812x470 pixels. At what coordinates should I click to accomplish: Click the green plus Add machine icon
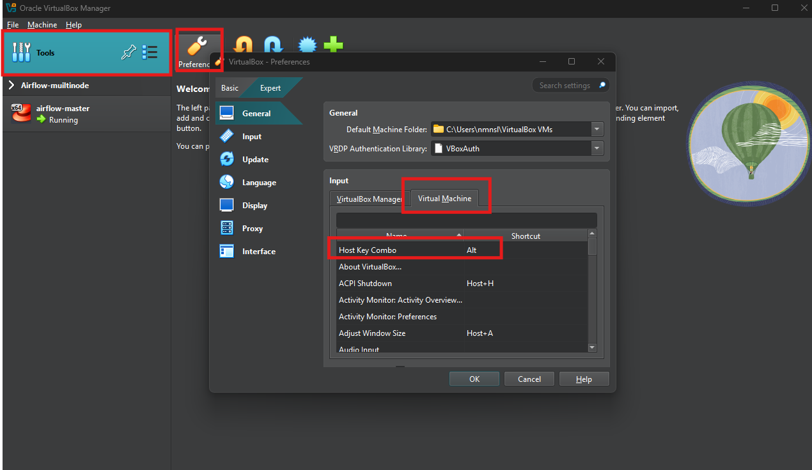click(333, 44)
